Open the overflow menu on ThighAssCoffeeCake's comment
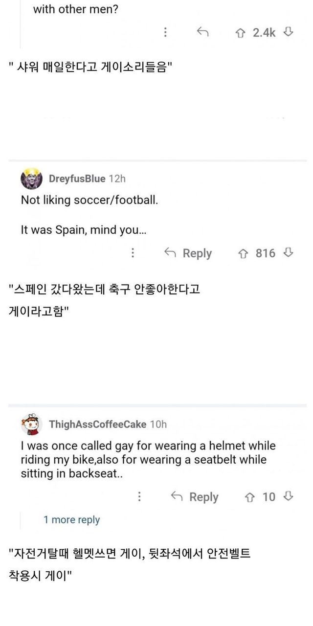 click(139, 497)
